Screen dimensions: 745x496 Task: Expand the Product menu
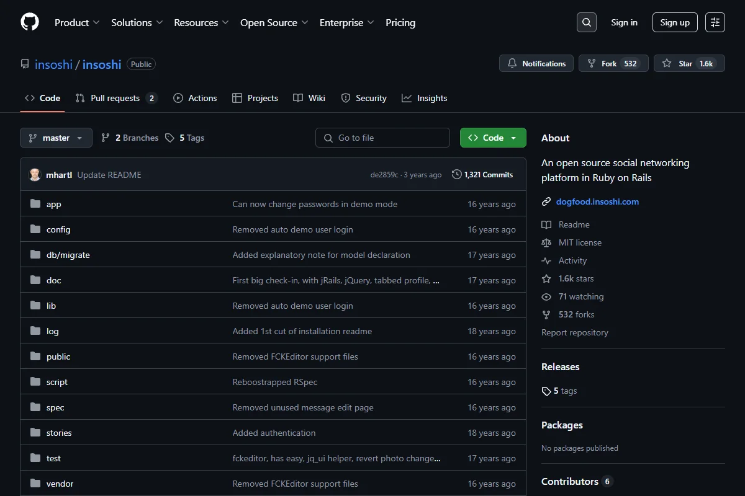click(x=77, y=22)
